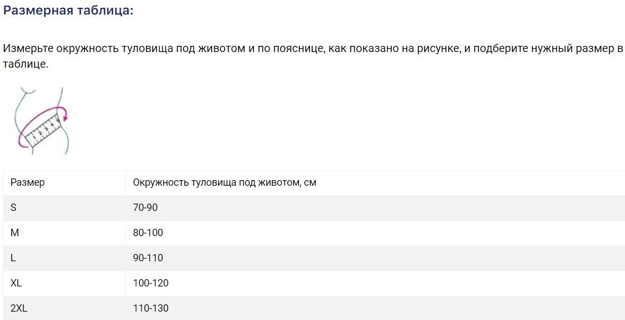Click the 70-90 measurement value

click(145, 208)
